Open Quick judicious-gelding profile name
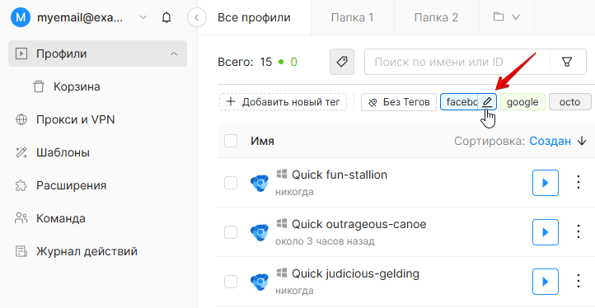The image size is (595, 308). (x=355, y=273)
